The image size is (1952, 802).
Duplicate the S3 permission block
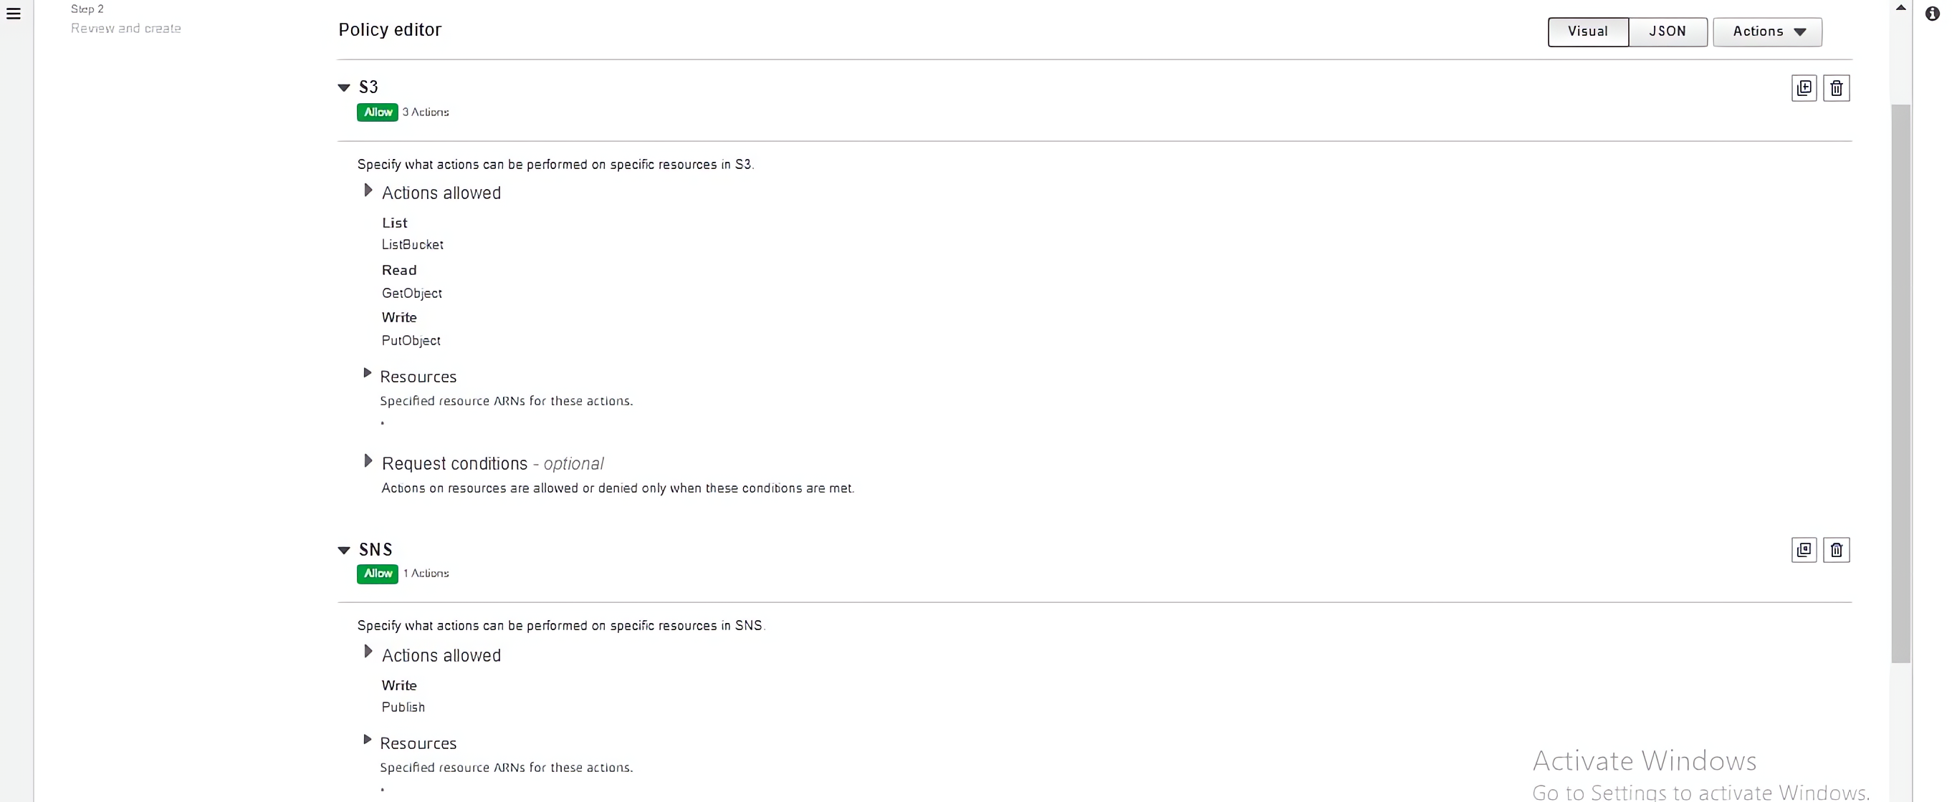pos(1804,88)
